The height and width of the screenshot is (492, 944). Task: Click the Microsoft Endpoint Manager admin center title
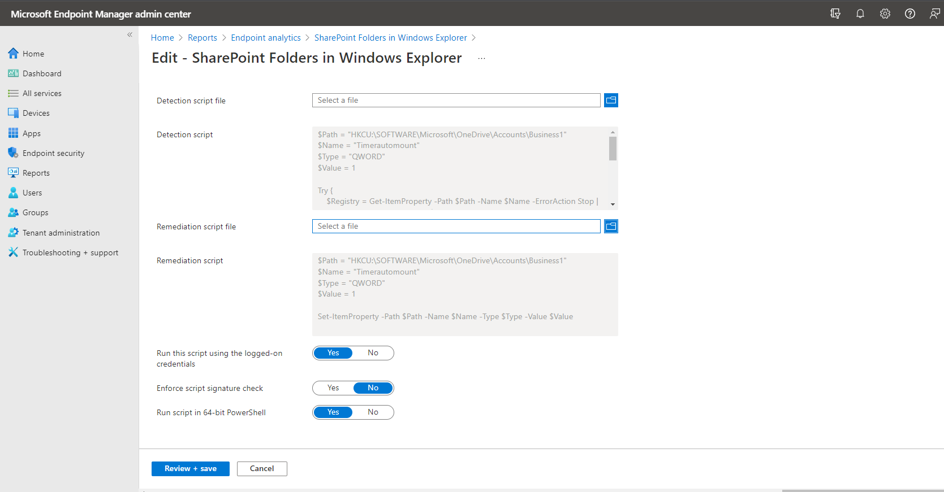pos(101,14)
